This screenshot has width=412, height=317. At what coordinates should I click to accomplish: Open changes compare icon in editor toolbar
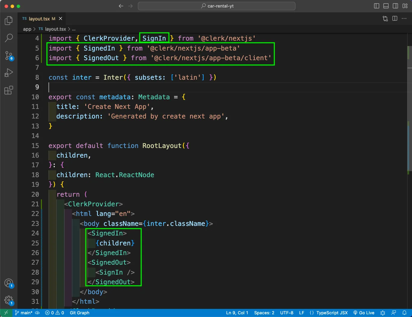tap(385, 19)
